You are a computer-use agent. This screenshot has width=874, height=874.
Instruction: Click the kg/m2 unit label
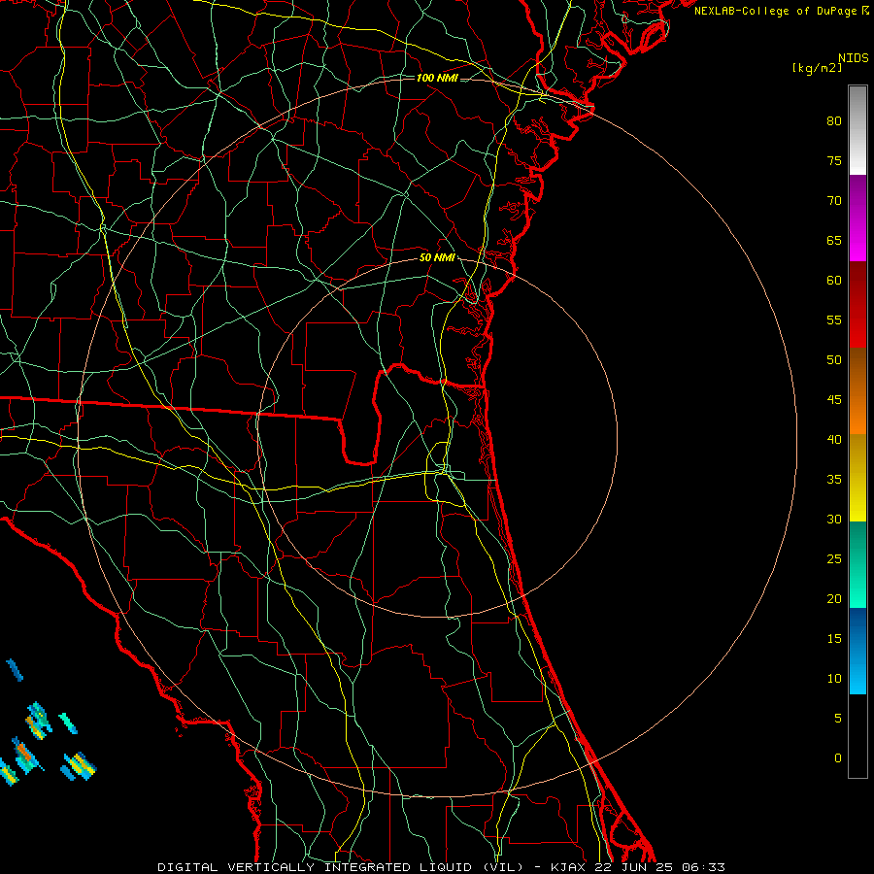click(817, 68)
